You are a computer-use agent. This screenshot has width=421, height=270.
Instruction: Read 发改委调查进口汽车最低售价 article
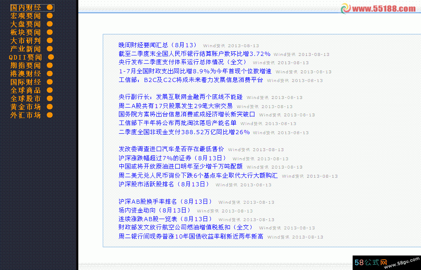[171, 149]
